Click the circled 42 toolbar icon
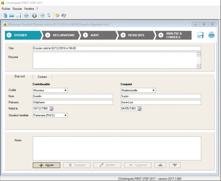Viewport: 221px width, 181px height. coord(42,15)
